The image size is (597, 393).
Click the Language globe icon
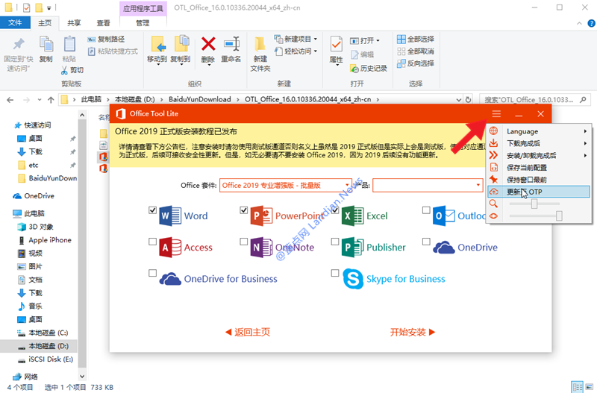click(493, 131)
